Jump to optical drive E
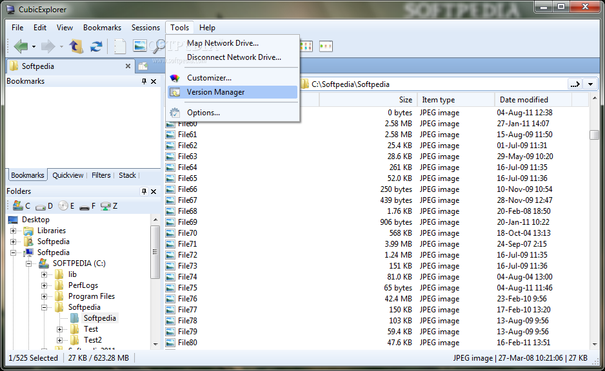 click(x=66, y=206)
